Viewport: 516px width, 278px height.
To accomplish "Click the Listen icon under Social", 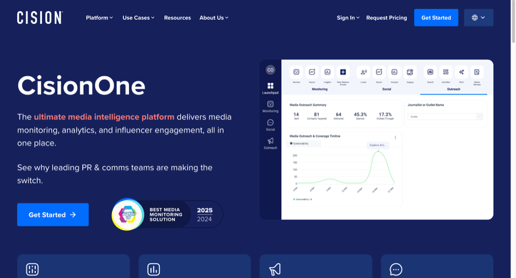I will pos(363,72).
